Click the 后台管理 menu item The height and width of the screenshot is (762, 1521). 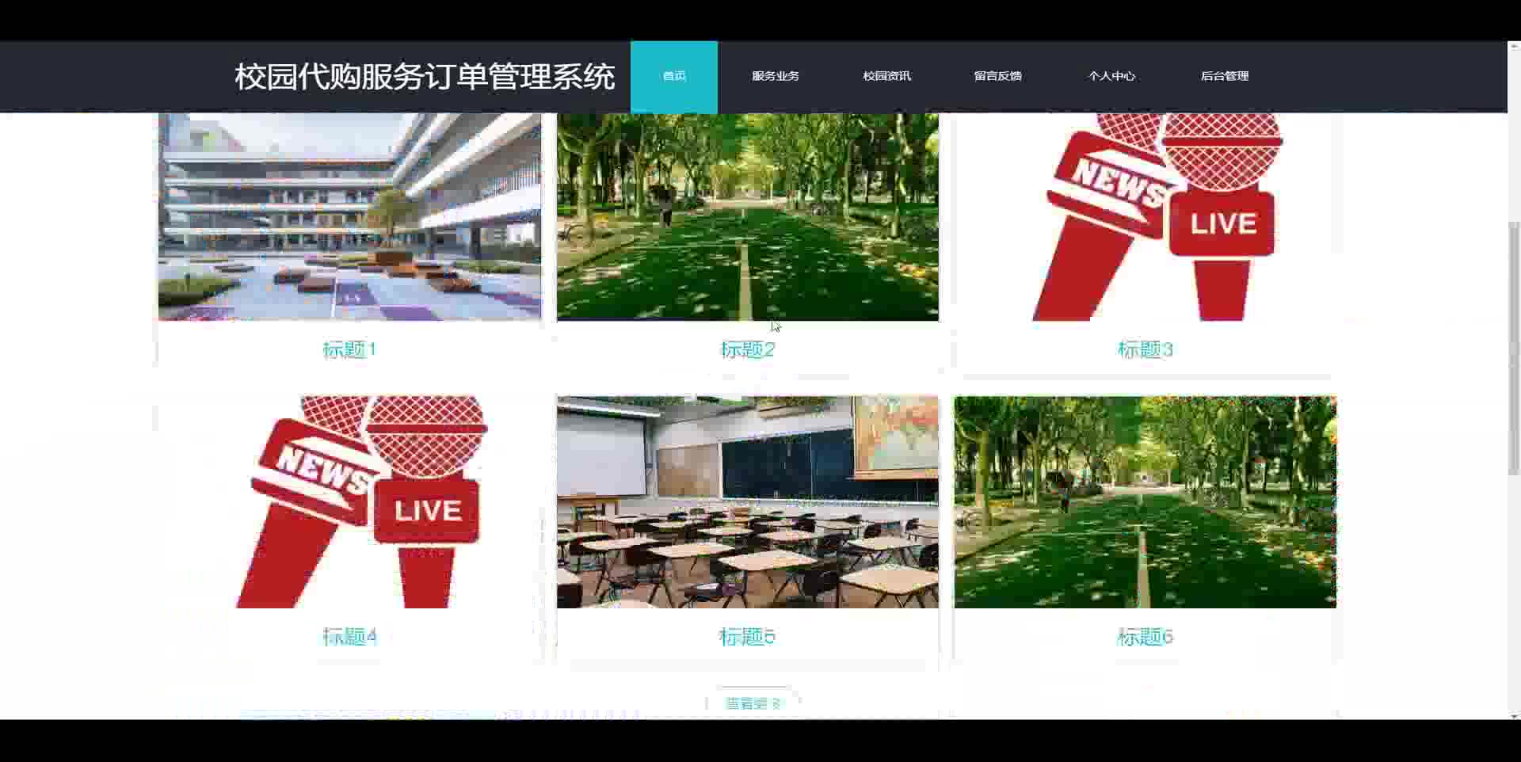[1224, 77]
